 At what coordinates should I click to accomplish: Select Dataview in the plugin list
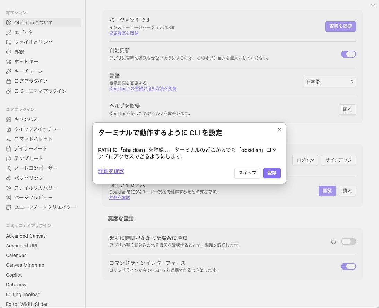(16, 285)
